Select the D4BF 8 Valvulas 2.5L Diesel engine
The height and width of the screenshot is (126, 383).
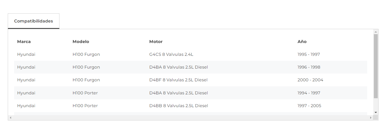coord(178,80)
